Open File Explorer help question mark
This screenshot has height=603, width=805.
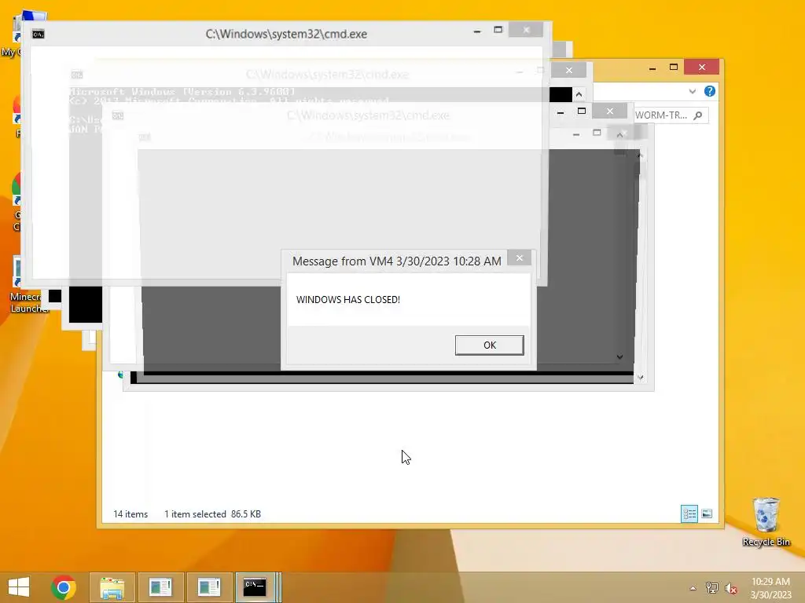coord(710,91)
